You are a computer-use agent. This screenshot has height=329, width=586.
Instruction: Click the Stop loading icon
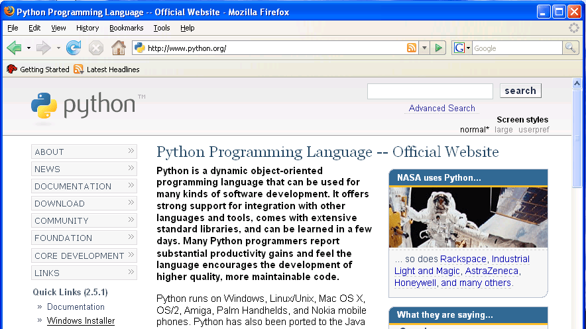96,48
